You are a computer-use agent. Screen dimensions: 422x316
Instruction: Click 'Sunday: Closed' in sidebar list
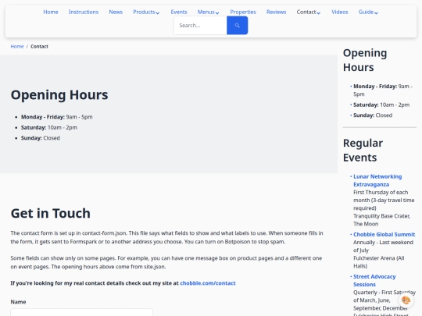[373, 115]
